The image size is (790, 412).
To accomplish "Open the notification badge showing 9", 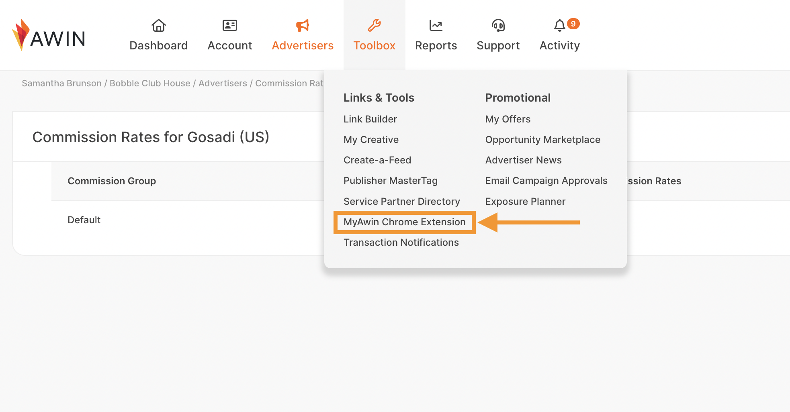I will pyautogui.click(x=573, y=24).
